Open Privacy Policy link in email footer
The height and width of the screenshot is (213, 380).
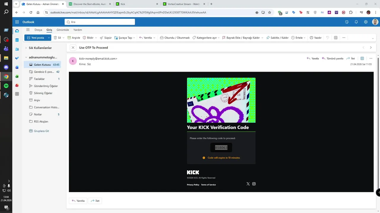click(x=193, y=185)
